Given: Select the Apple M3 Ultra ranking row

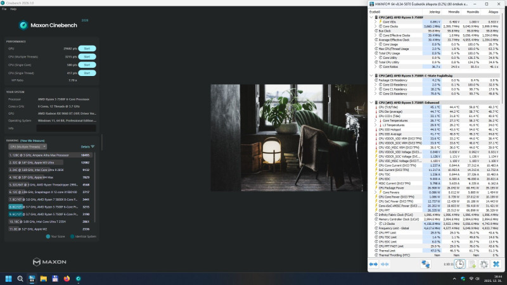Looking at the screenshot, I should click(49, 163).
